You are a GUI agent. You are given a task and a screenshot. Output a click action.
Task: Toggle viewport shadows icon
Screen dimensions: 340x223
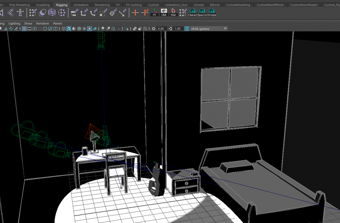(x=95, y=29)
